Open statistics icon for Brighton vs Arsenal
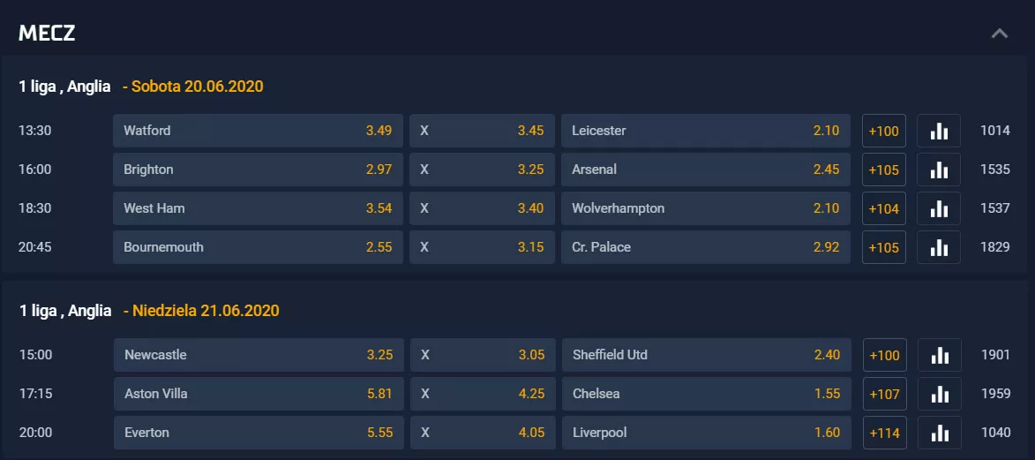Screen dimensions: 1035x460 (939, 170)
